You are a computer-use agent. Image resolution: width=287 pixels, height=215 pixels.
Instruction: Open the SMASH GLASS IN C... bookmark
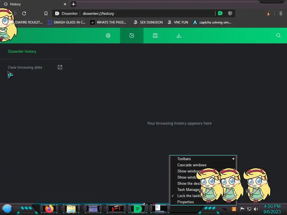coord(66,22)
